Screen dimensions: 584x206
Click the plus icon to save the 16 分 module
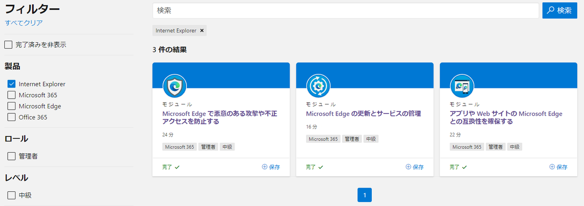click(x=408, y=167)
